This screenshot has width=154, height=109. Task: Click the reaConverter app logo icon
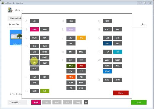pos(10,10)
